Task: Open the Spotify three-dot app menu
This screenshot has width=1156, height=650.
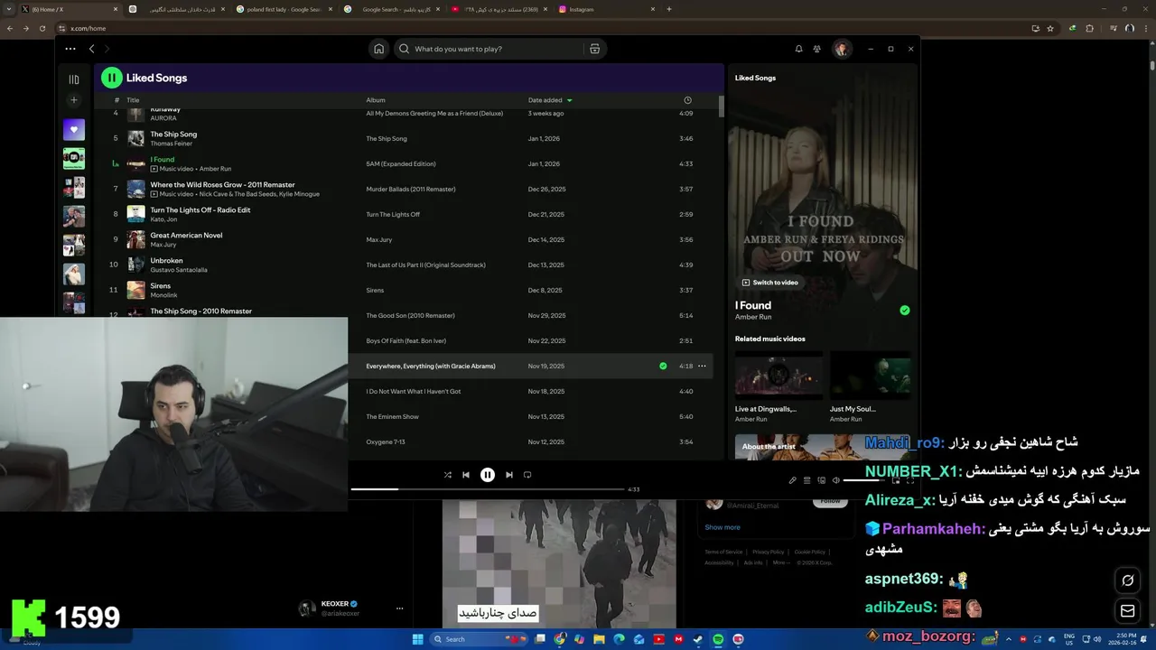Action: pyautogui.click(x=70, y=49)
